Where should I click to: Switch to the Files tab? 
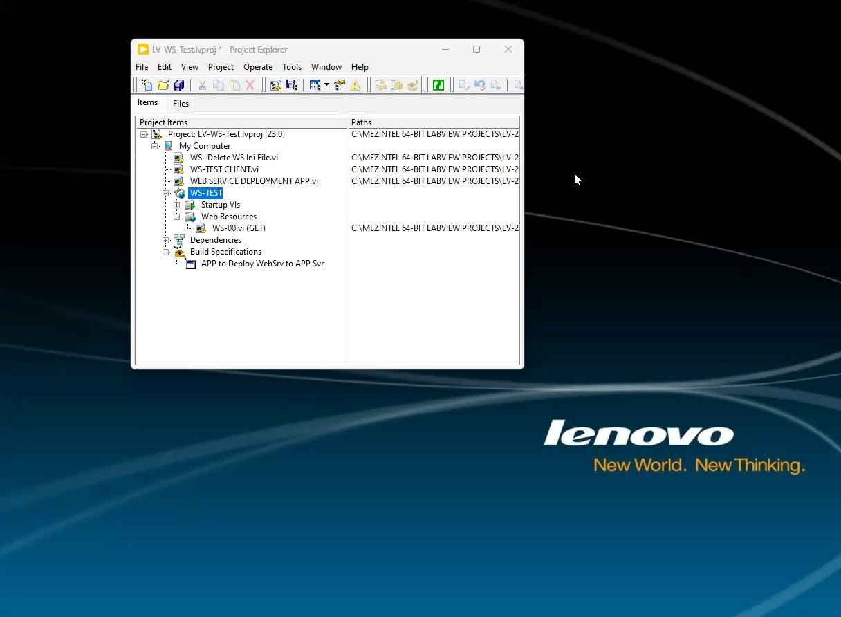coord(181,104)
